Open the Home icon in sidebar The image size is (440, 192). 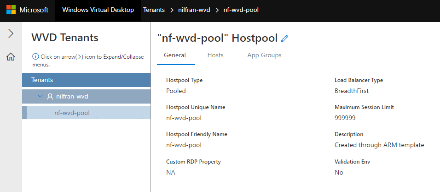[x=11, y=57]
